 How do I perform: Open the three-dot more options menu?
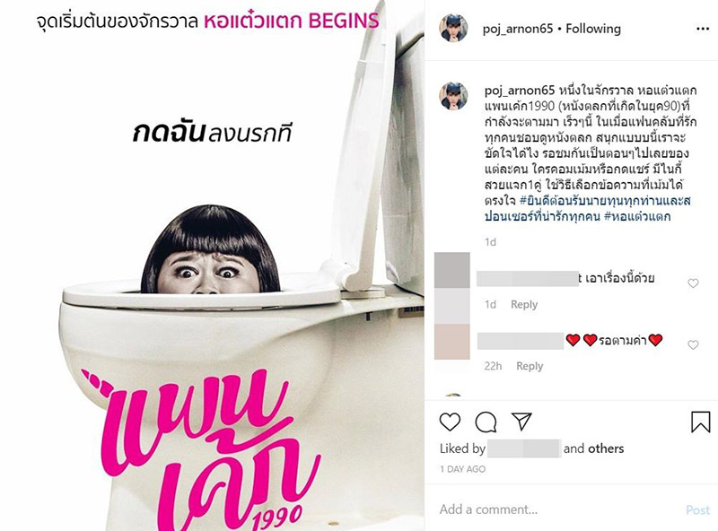[x=703, y=29]
